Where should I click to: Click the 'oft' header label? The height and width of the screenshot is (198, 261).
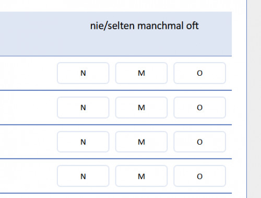pyautogui.click(x=192, y=26)
